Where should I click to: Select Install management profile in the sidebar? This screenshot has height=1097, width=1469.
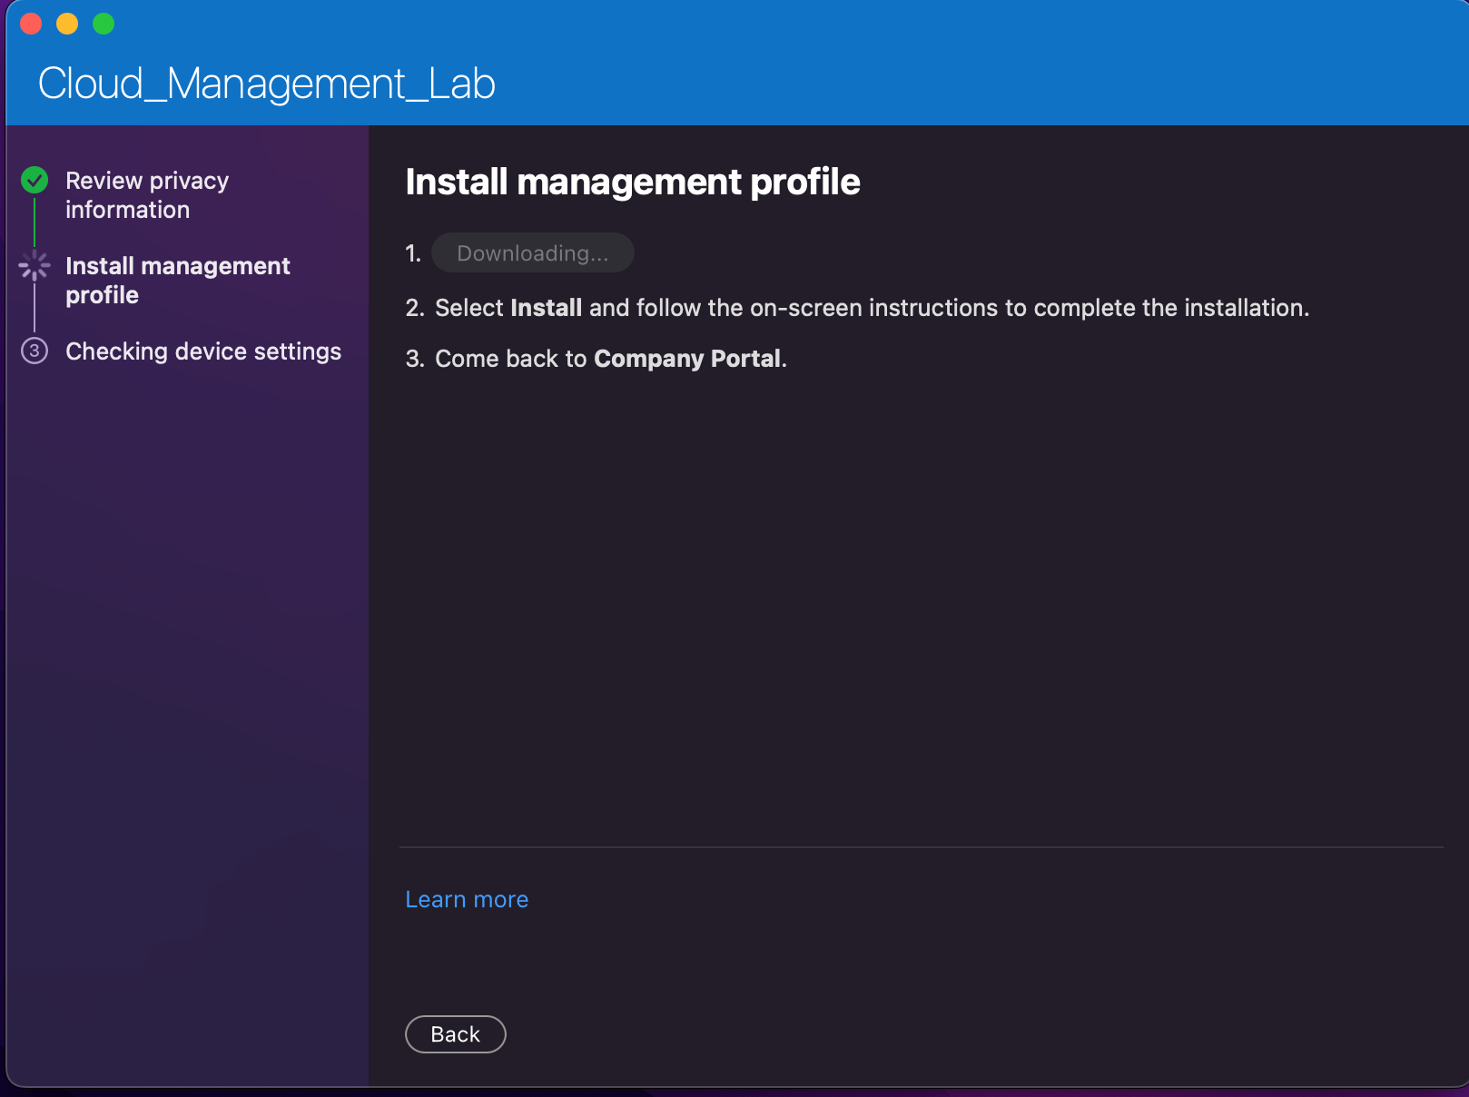(x=177, y=281)
